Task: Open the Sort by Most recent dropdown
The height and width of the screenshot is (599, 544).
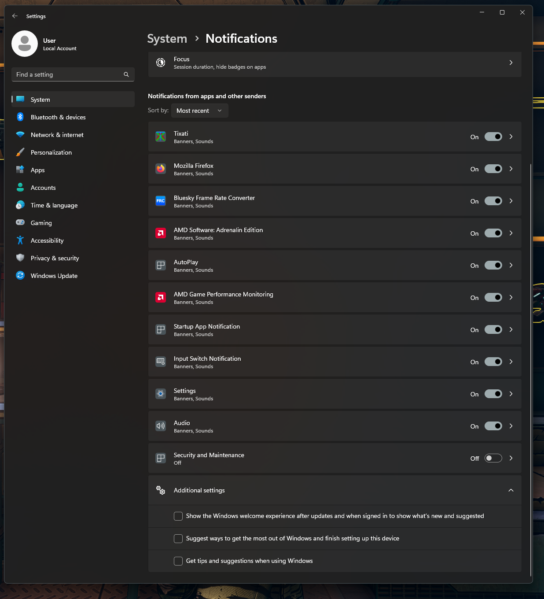Action: [199, 111]
